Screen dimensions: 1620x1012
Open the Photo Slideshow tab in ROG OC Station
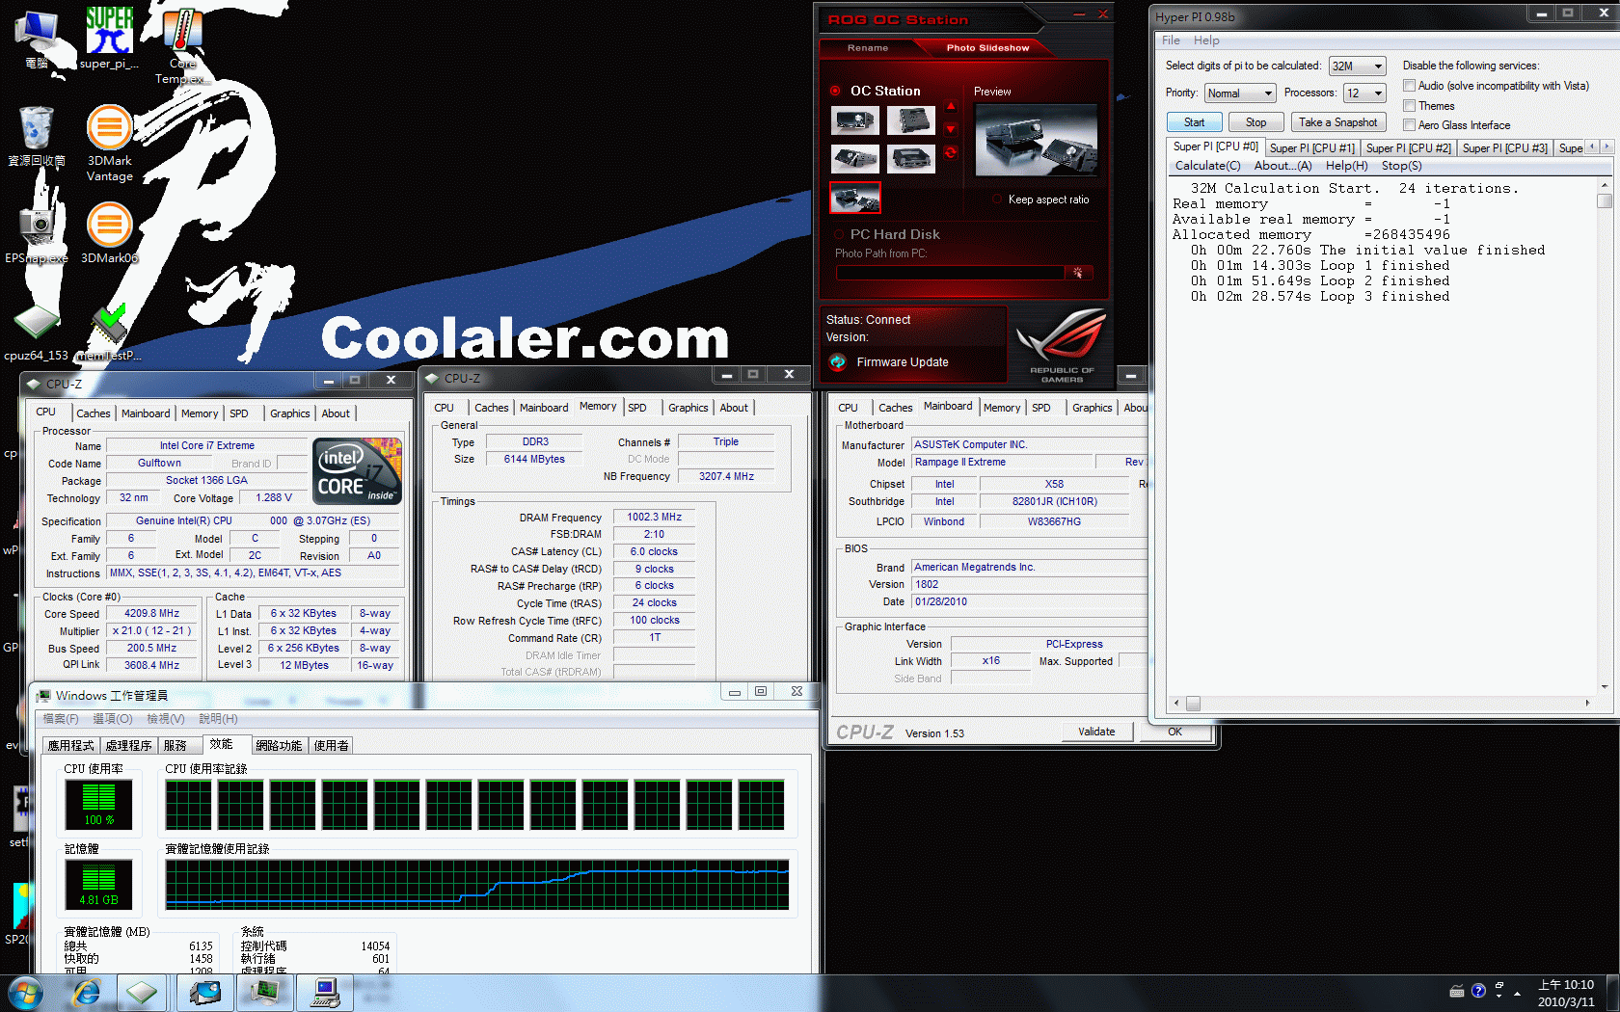pyautogui.click(x=987, y=48)
